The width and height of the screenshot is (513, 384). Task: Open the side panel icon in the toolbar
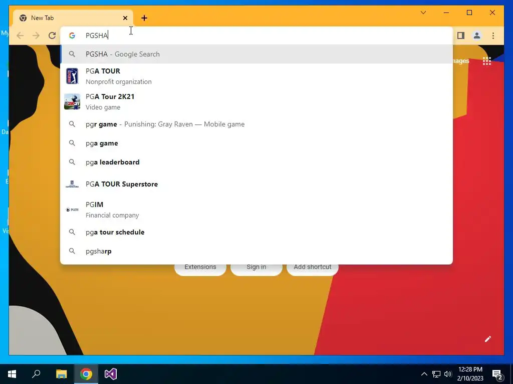461,35
